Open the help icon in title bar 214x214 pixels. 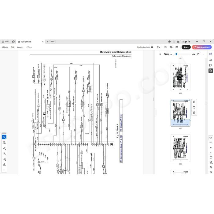pyautogui.click(x=169, y=42)
